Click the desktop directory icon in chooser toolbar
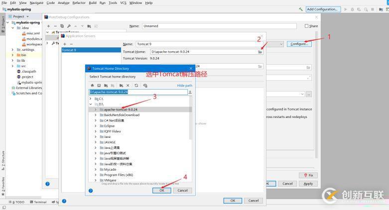 [x=99, y=85]
